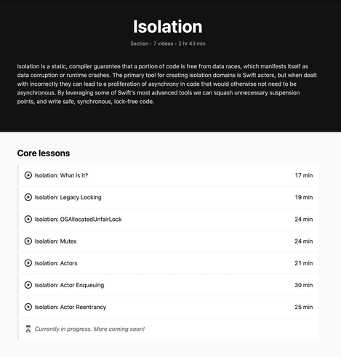Click play icon next to Isolation: Mutex
Viewport: 341px width, 357px height.
28,241
